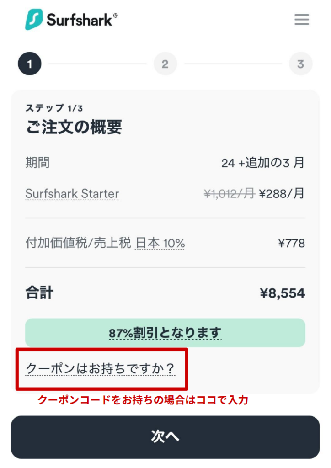Click the red coupon code annotation text
Image resolution: width=331 pixels, height=468 pixels.
point(143,400)
